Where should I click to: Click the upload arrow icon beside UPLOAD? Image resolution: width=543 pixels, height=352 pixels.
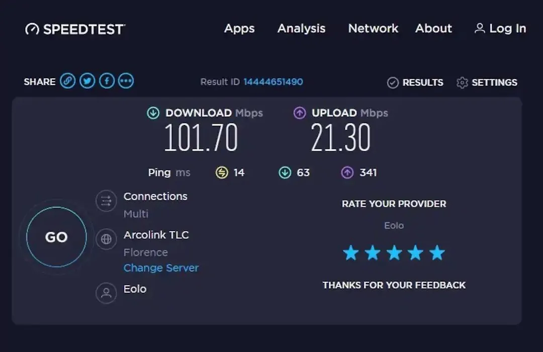tap(300, 113)
